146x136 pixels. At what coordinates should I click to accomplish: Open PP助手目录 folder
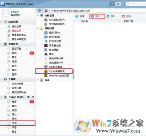[55, 41]
